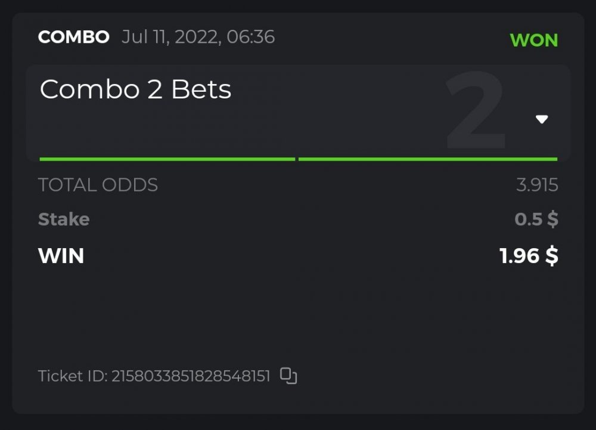Click the 0.5 $ stake amount
Image resolution: width=596 pixels, height=430 pixels.
[x=536, y=219]
